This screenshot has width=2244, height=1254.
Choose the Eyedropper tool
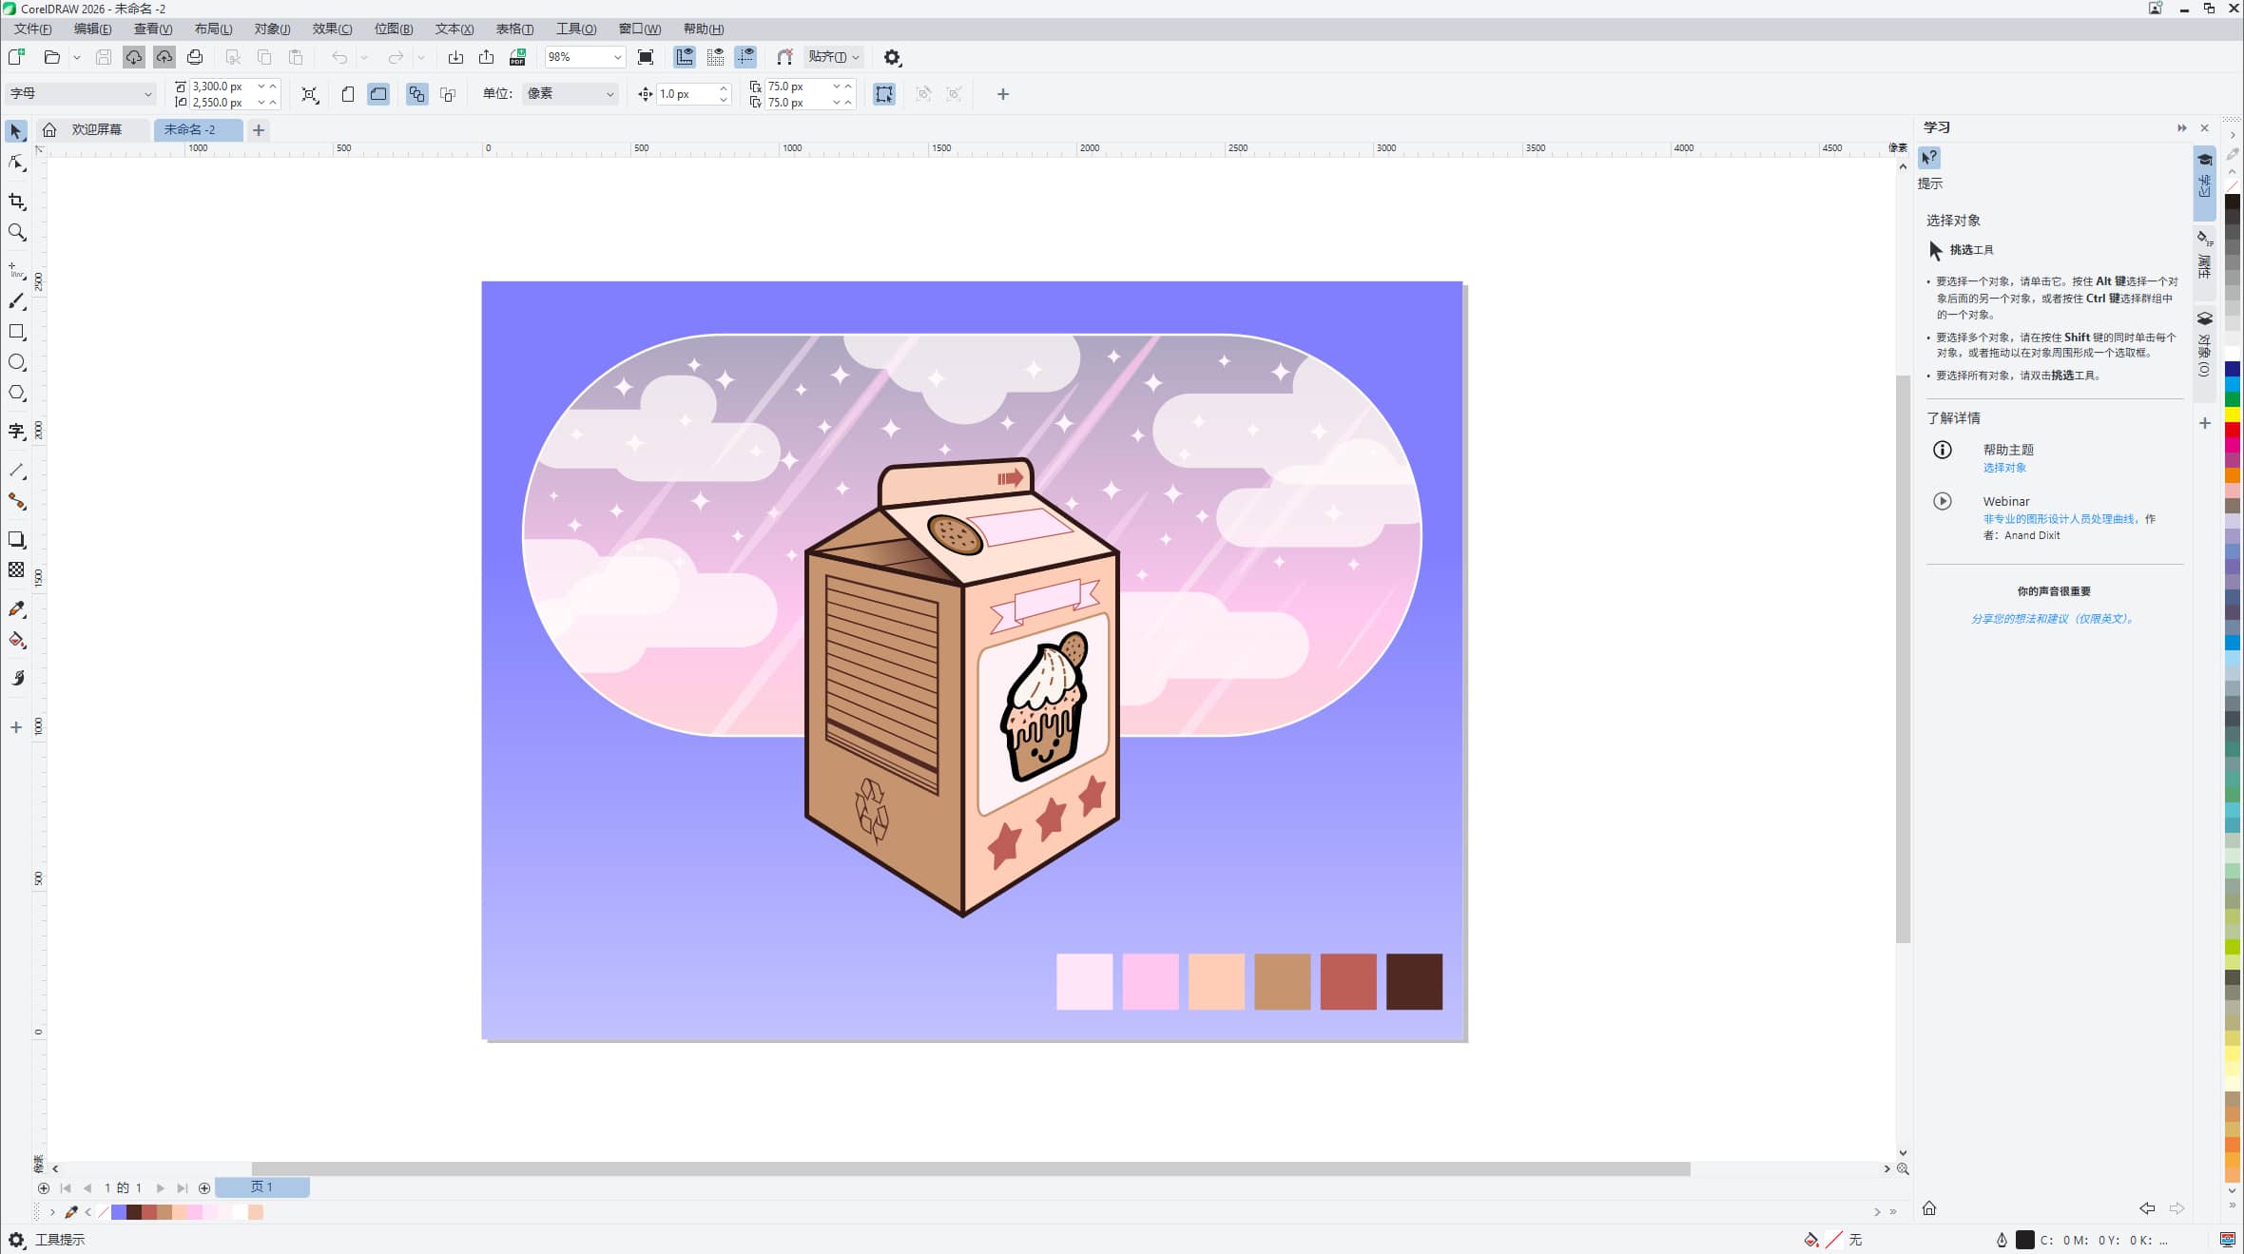tap(16, 609)
